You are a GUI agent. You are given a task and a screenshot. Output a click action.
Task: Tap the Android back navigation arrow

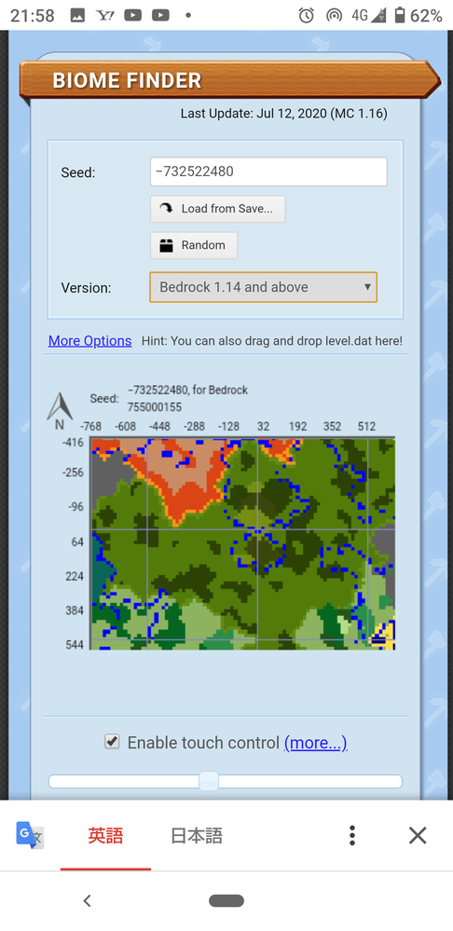[88, 901]
